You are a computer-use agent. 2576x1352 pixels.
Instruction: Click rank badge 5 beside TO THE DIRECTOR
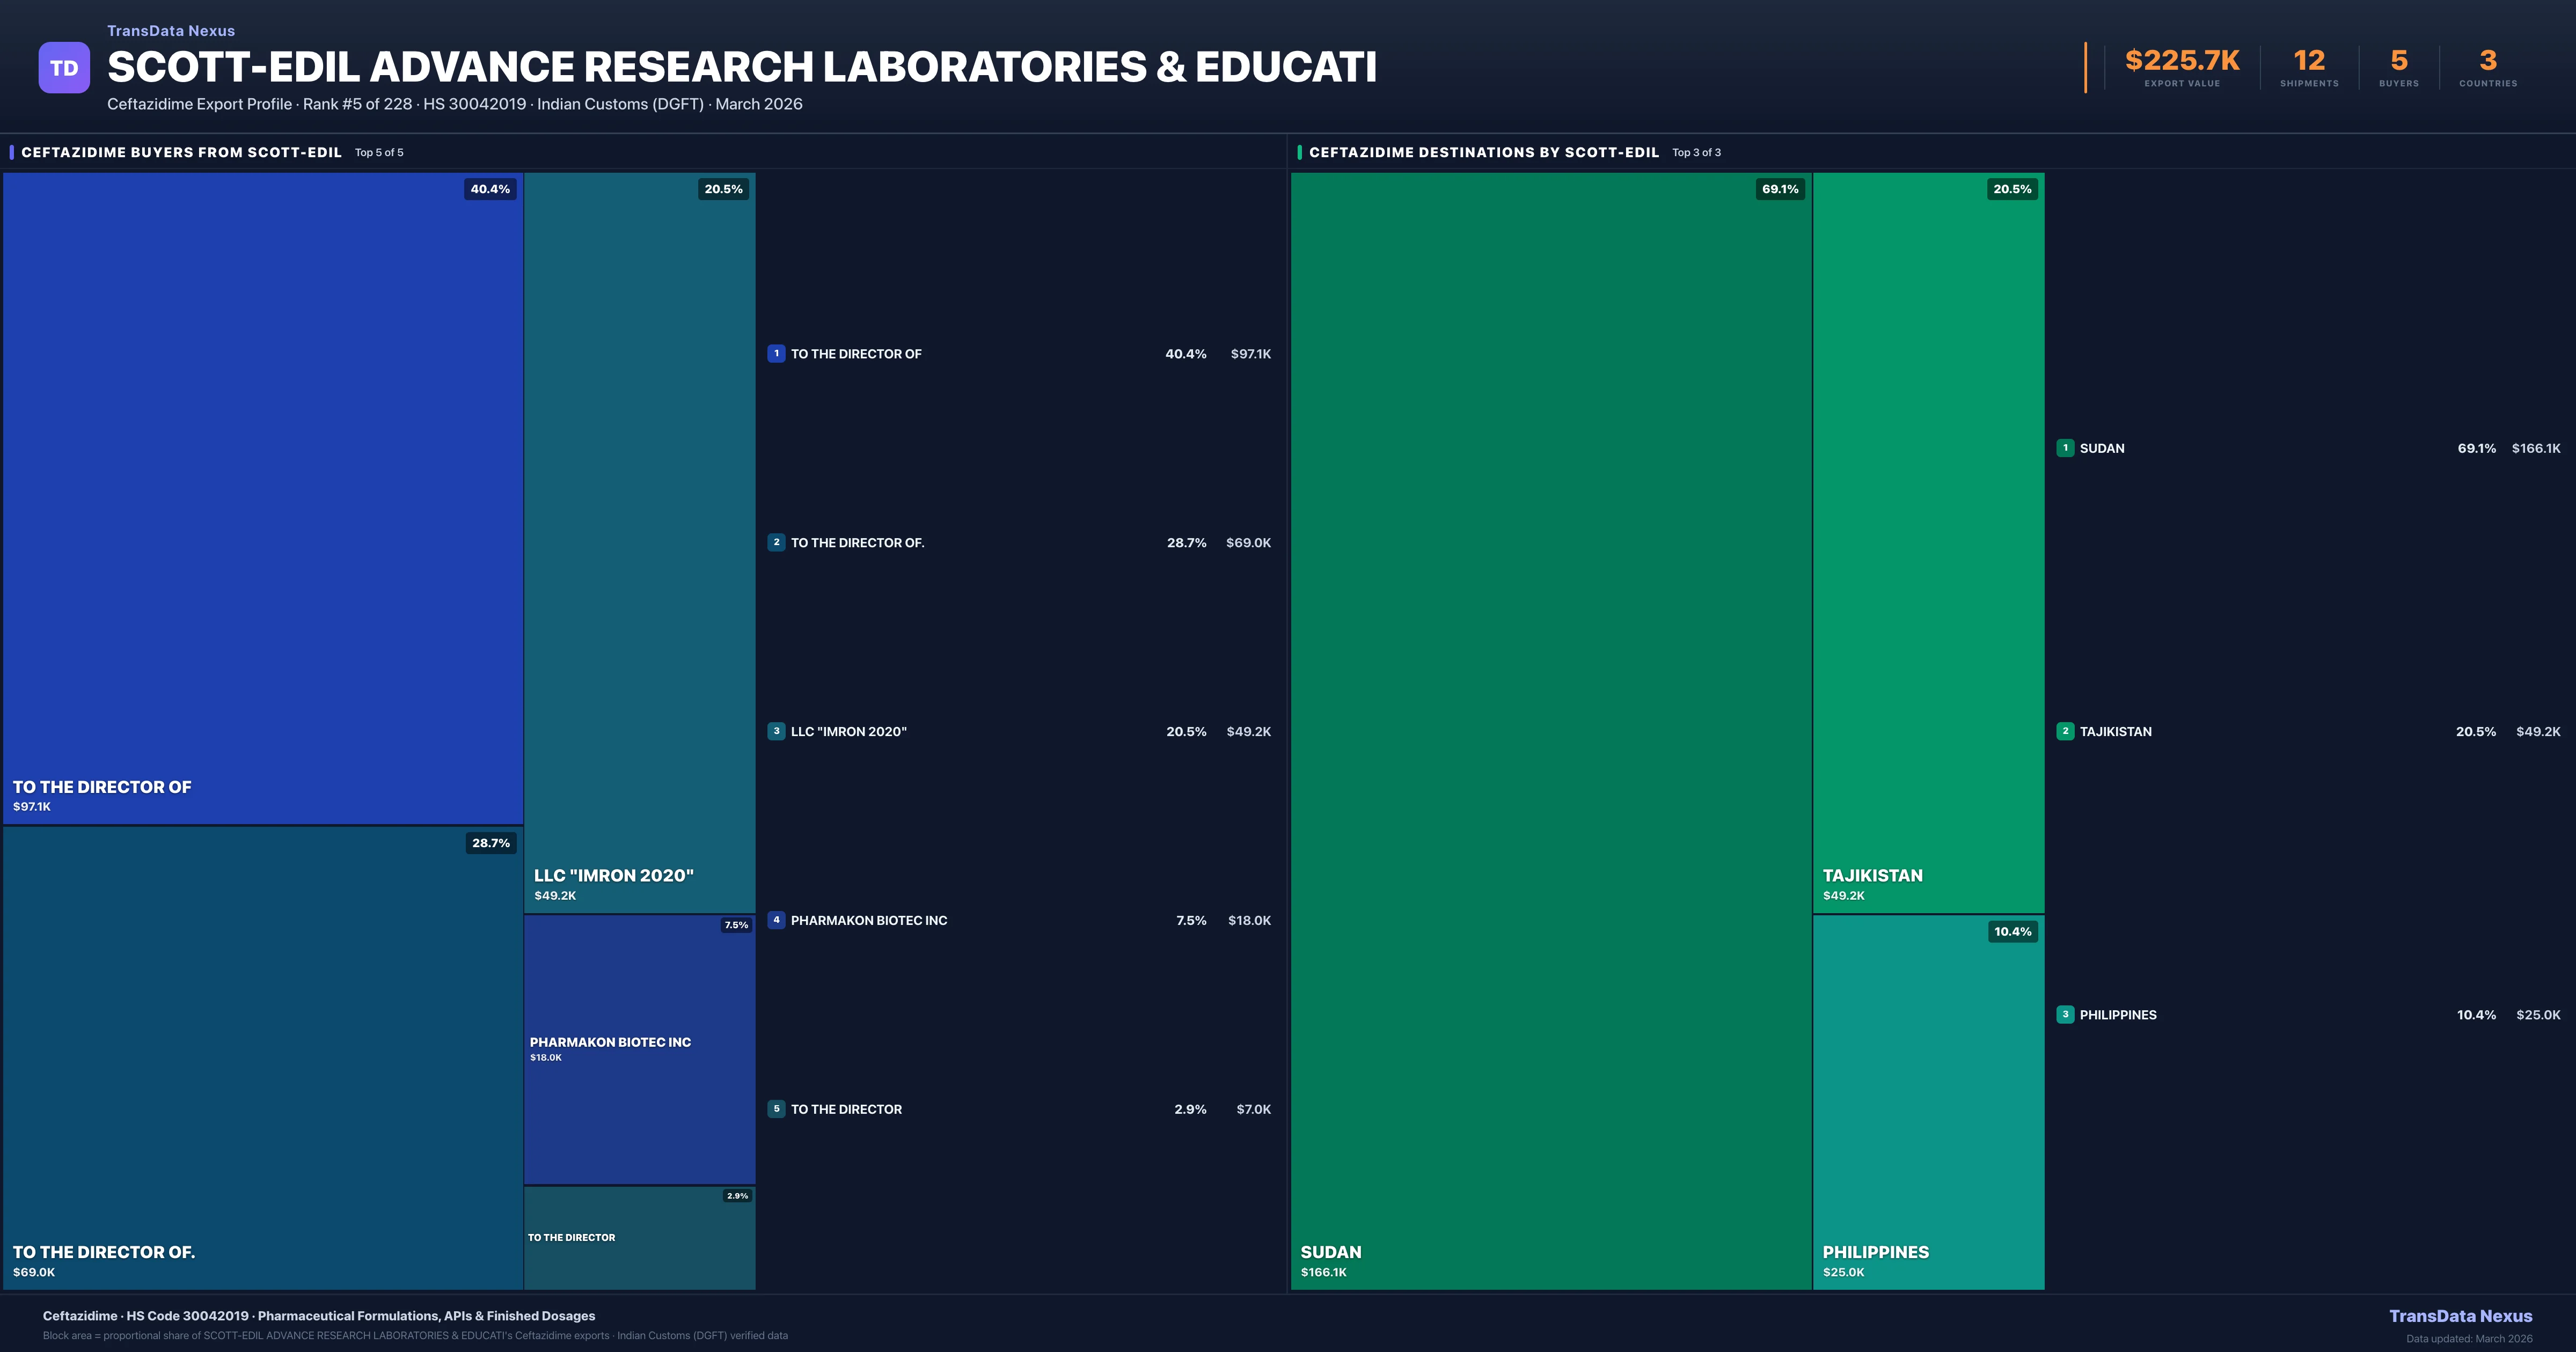(x=776, y=1109)
